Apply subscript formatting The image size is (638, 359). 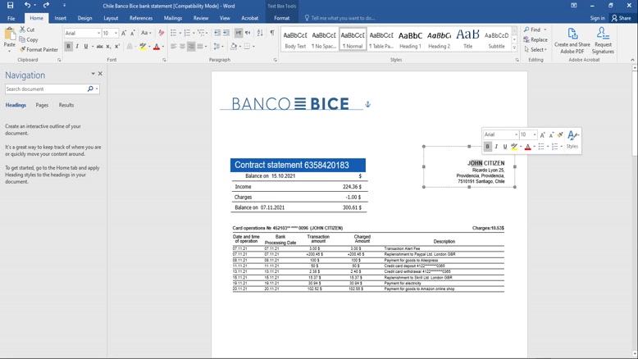(x=108, y=47)
